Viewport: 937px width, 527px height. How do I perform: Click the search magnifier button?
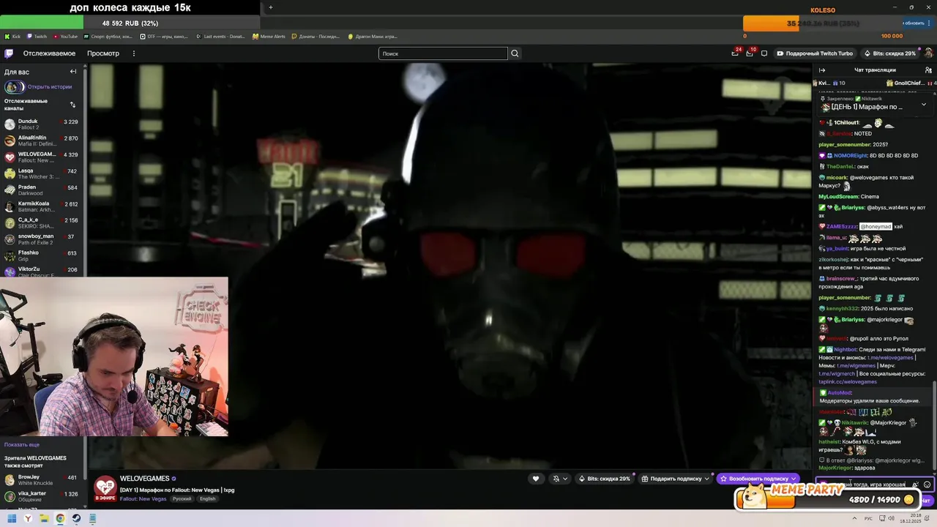(x=515, y=53)
